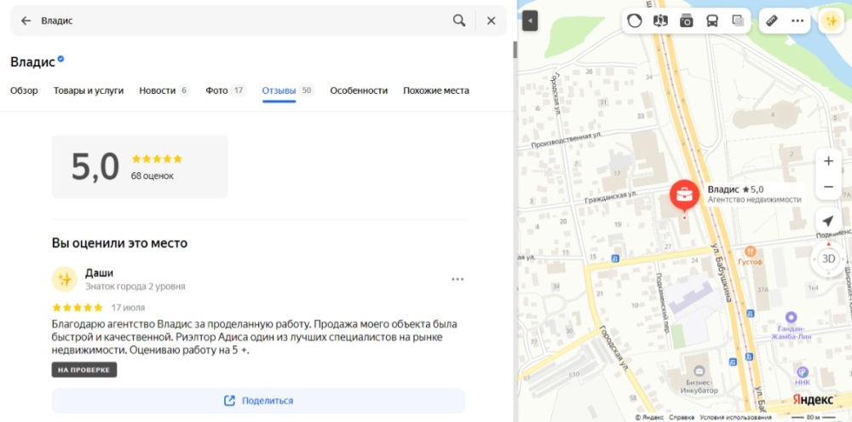Click the blue verified badge beside Владис
This screenshot has width=852, height=422.
tap(60, 59)
